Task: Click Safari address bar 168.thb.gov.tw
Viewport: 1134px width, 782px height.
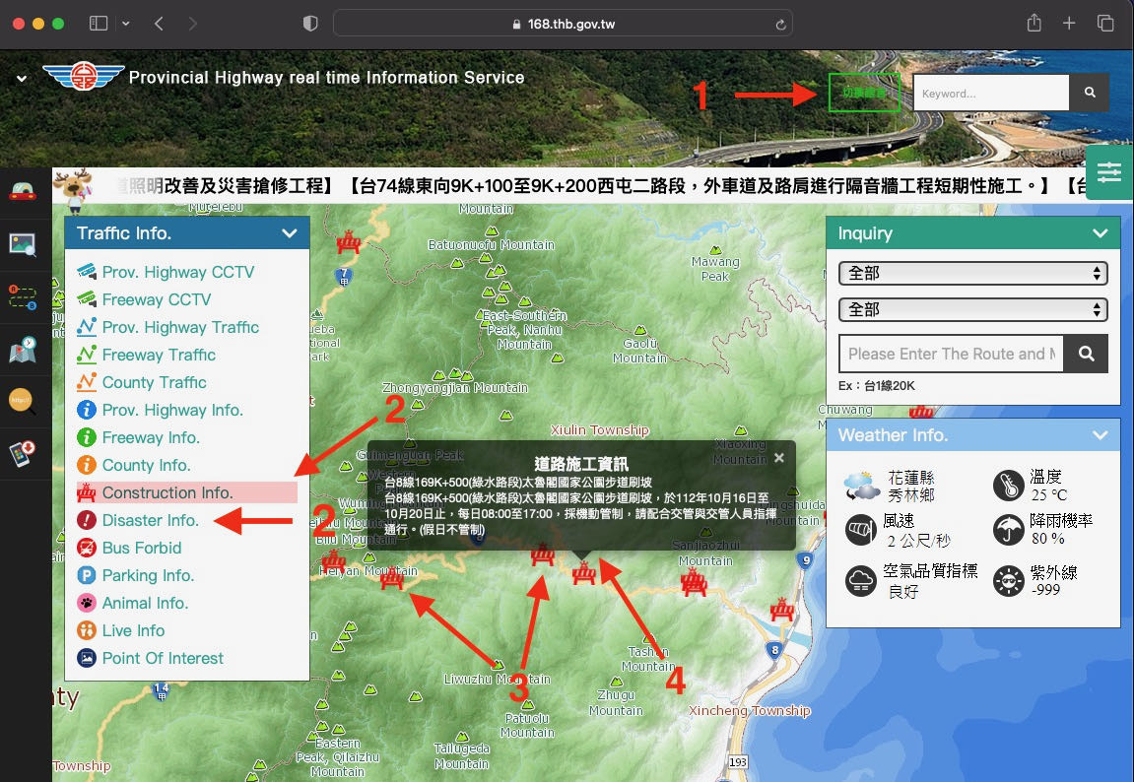Action: click(x=563, y=24)
